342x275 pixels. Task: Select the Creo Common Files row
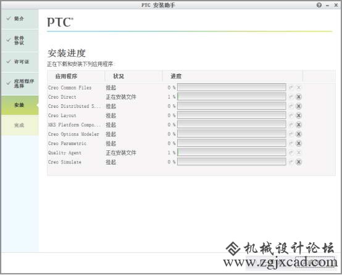pyautogui.click(x=175, y=88)
